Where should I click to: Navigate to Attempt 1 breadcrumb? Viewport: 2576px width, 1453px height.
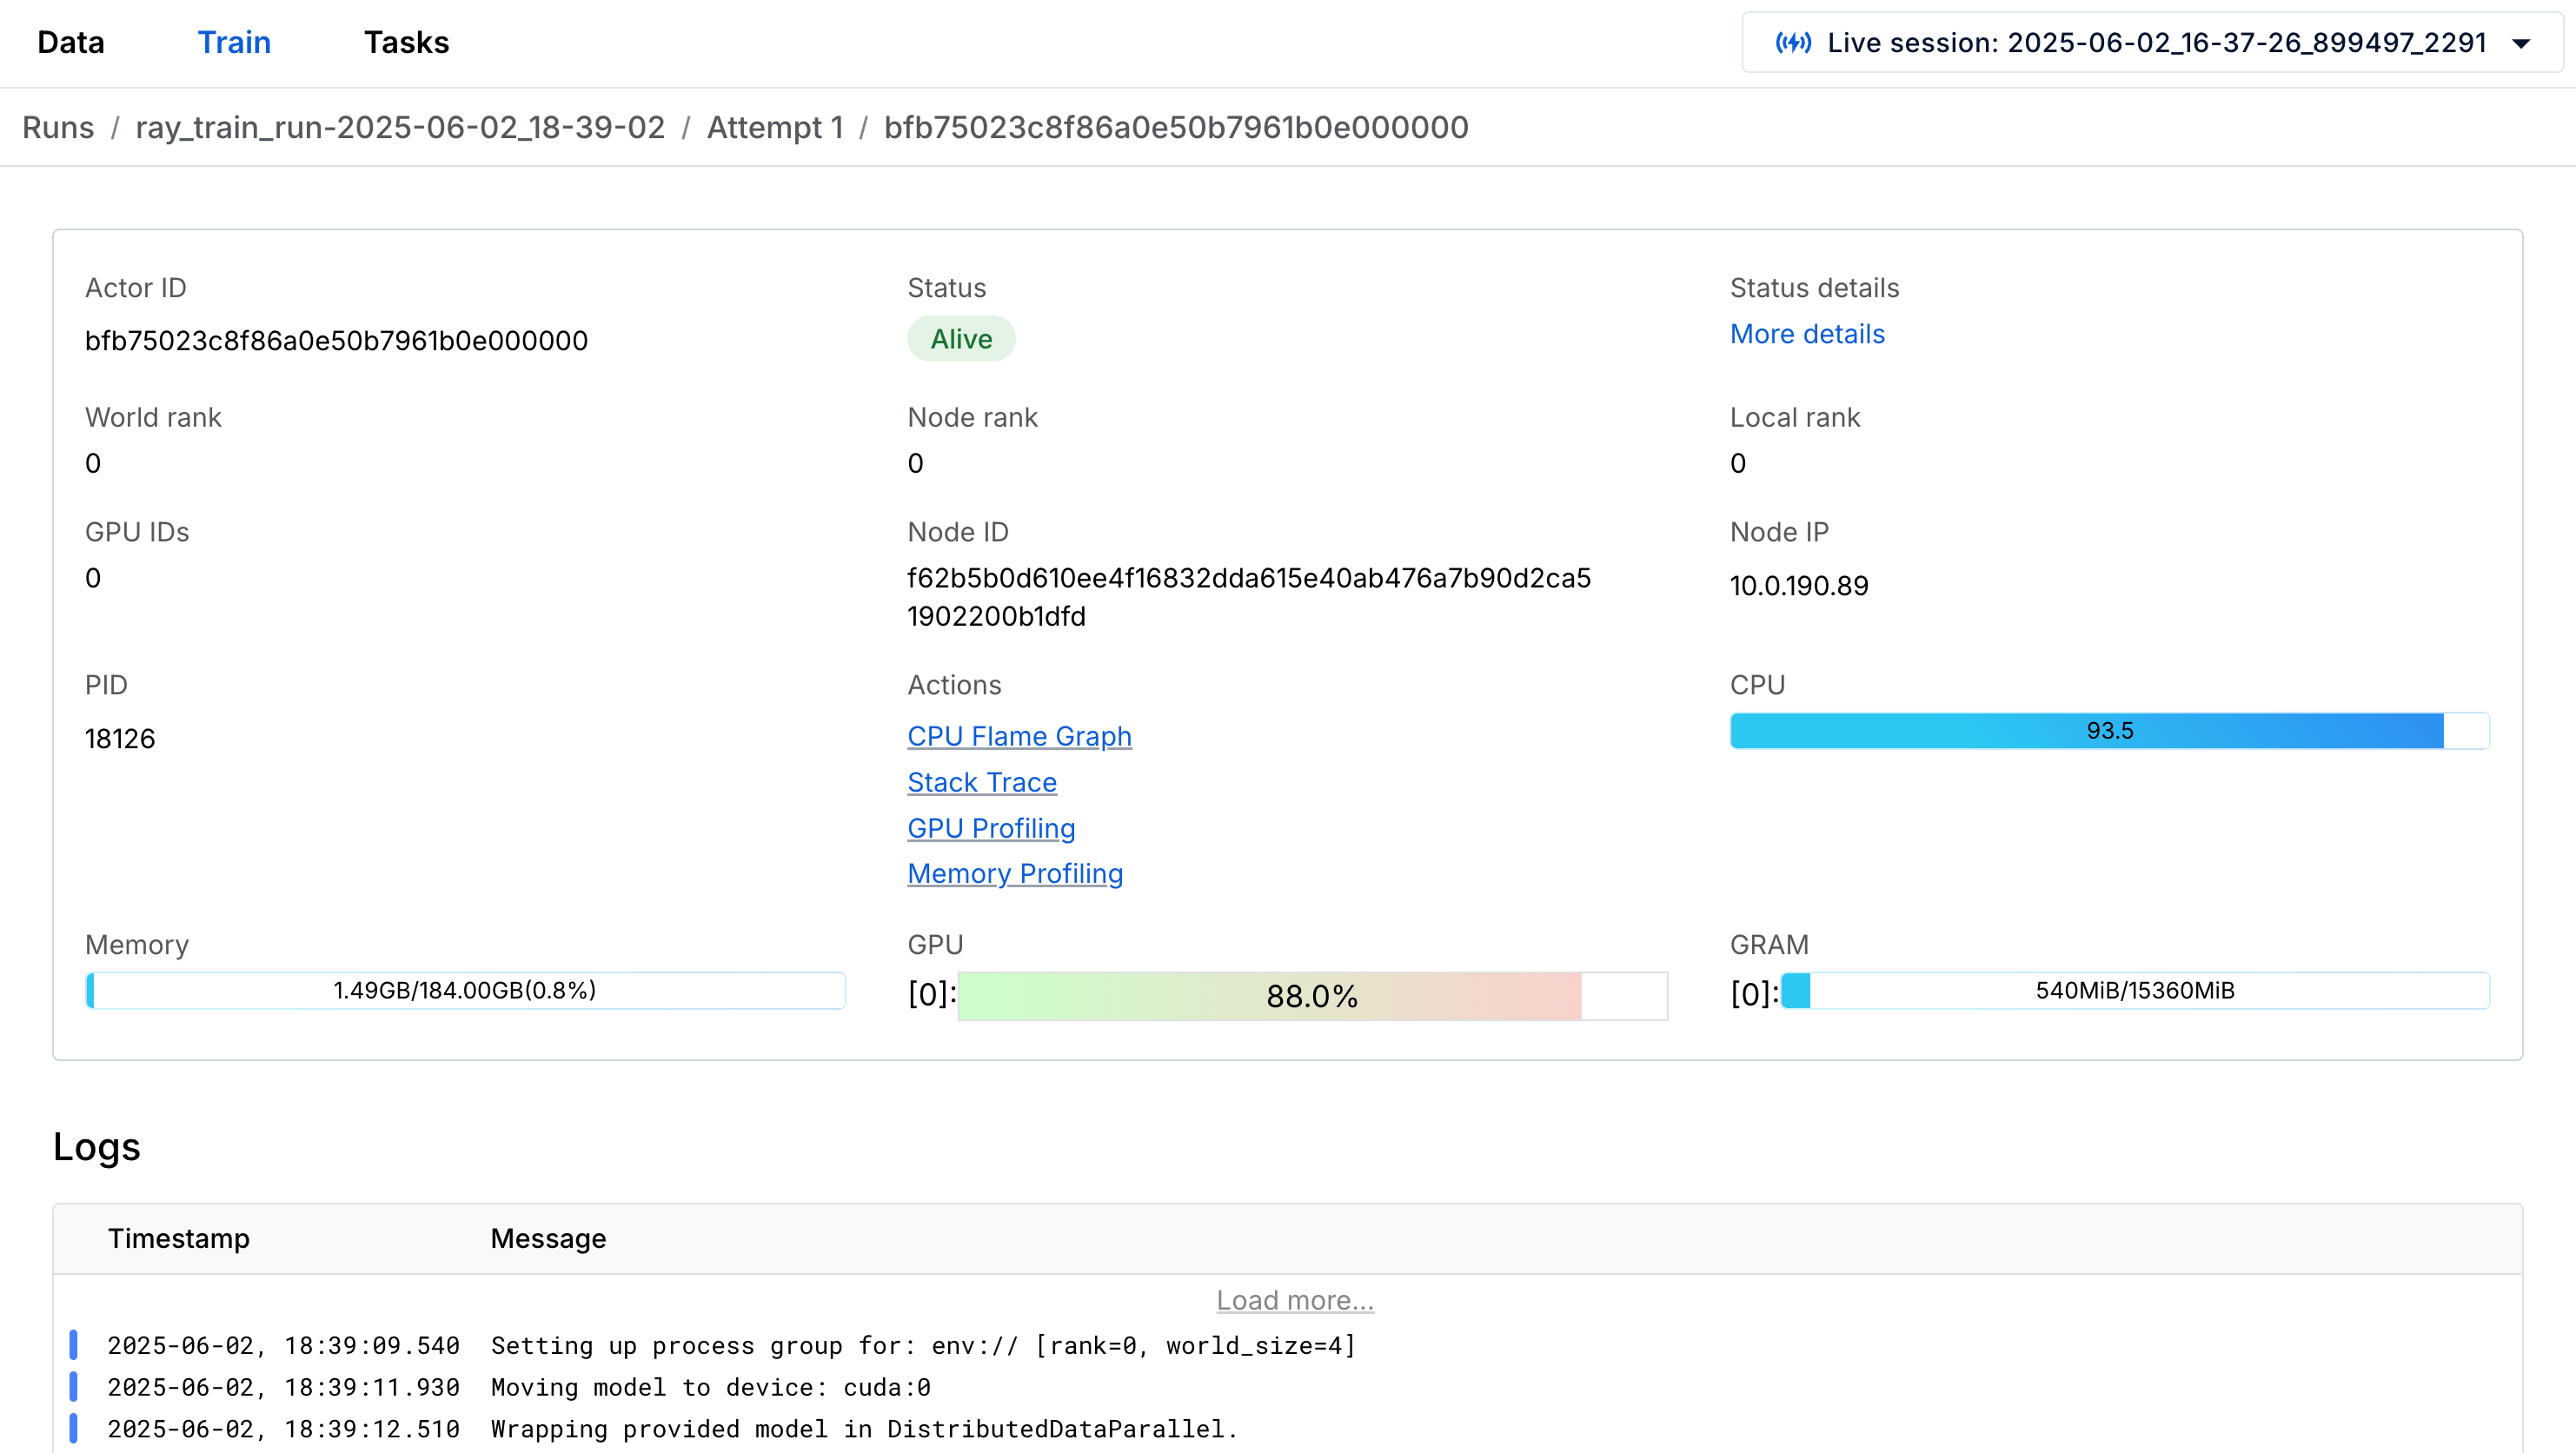click(x=775, y=127)
